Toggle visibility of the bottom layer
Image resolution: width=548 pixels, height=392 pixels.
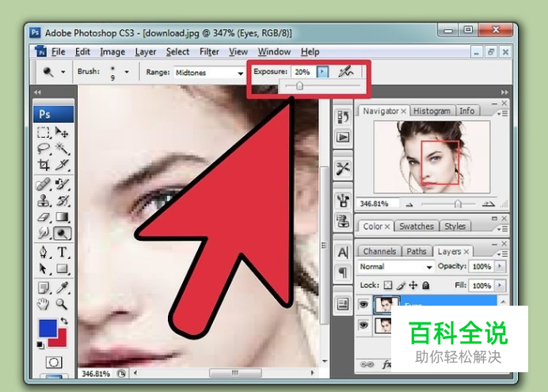[x=363, y=325]
